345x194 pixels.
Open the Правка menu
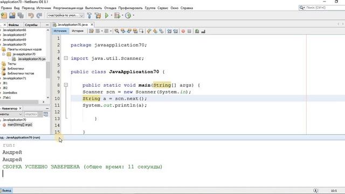point(6,8)
